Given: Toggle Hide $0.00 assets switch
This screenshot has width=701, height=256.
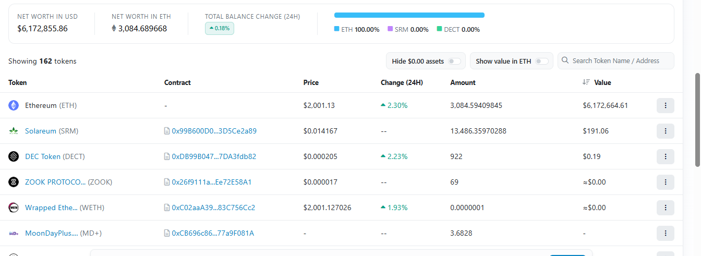Looking at the screenshot, I should point(454,61).
